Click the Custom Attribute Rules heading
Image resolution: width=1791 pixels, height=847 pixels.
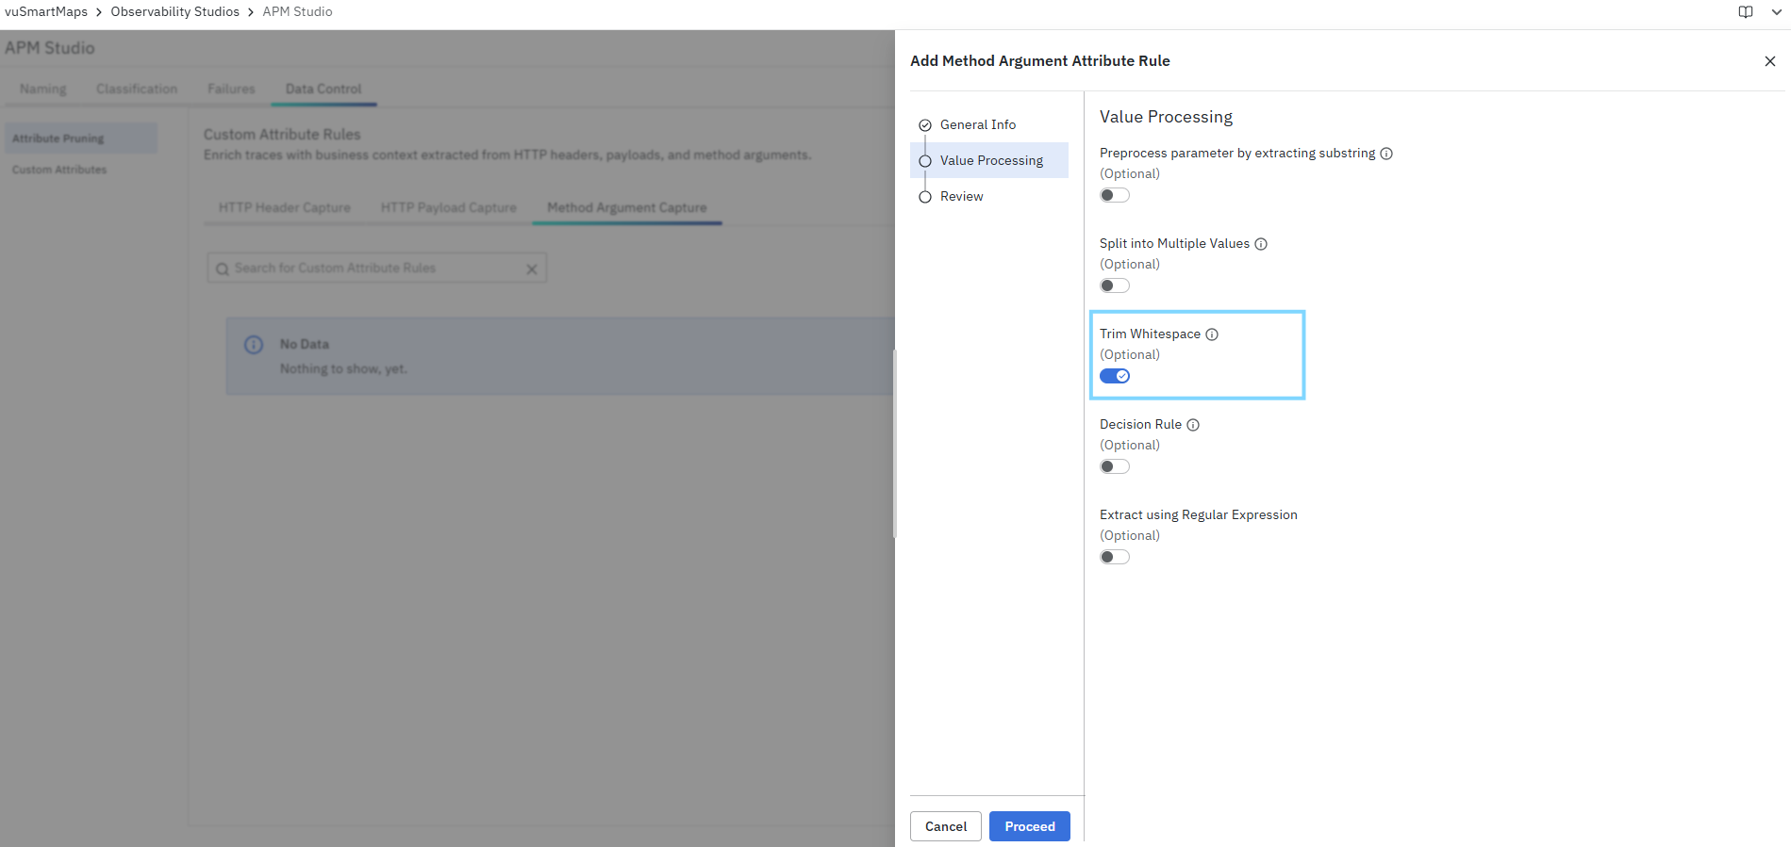click(x=282, y=135)
